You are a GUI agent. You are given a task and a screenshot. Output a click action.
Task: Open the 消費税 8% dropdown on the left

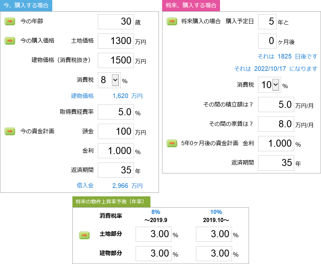(109, 80)
